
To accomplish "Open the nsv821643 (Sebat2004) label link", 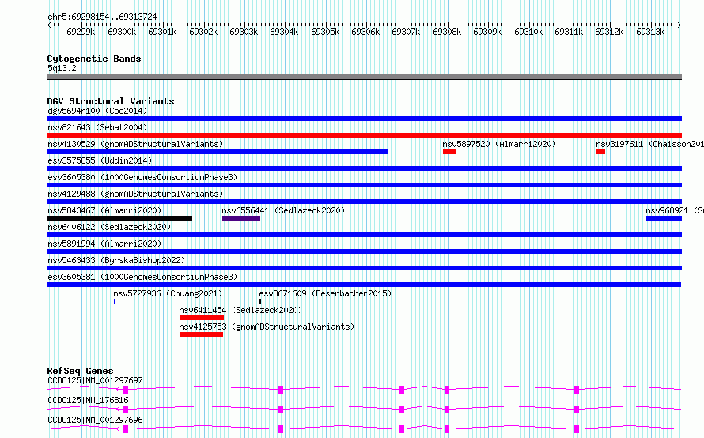I will point(97,127).
